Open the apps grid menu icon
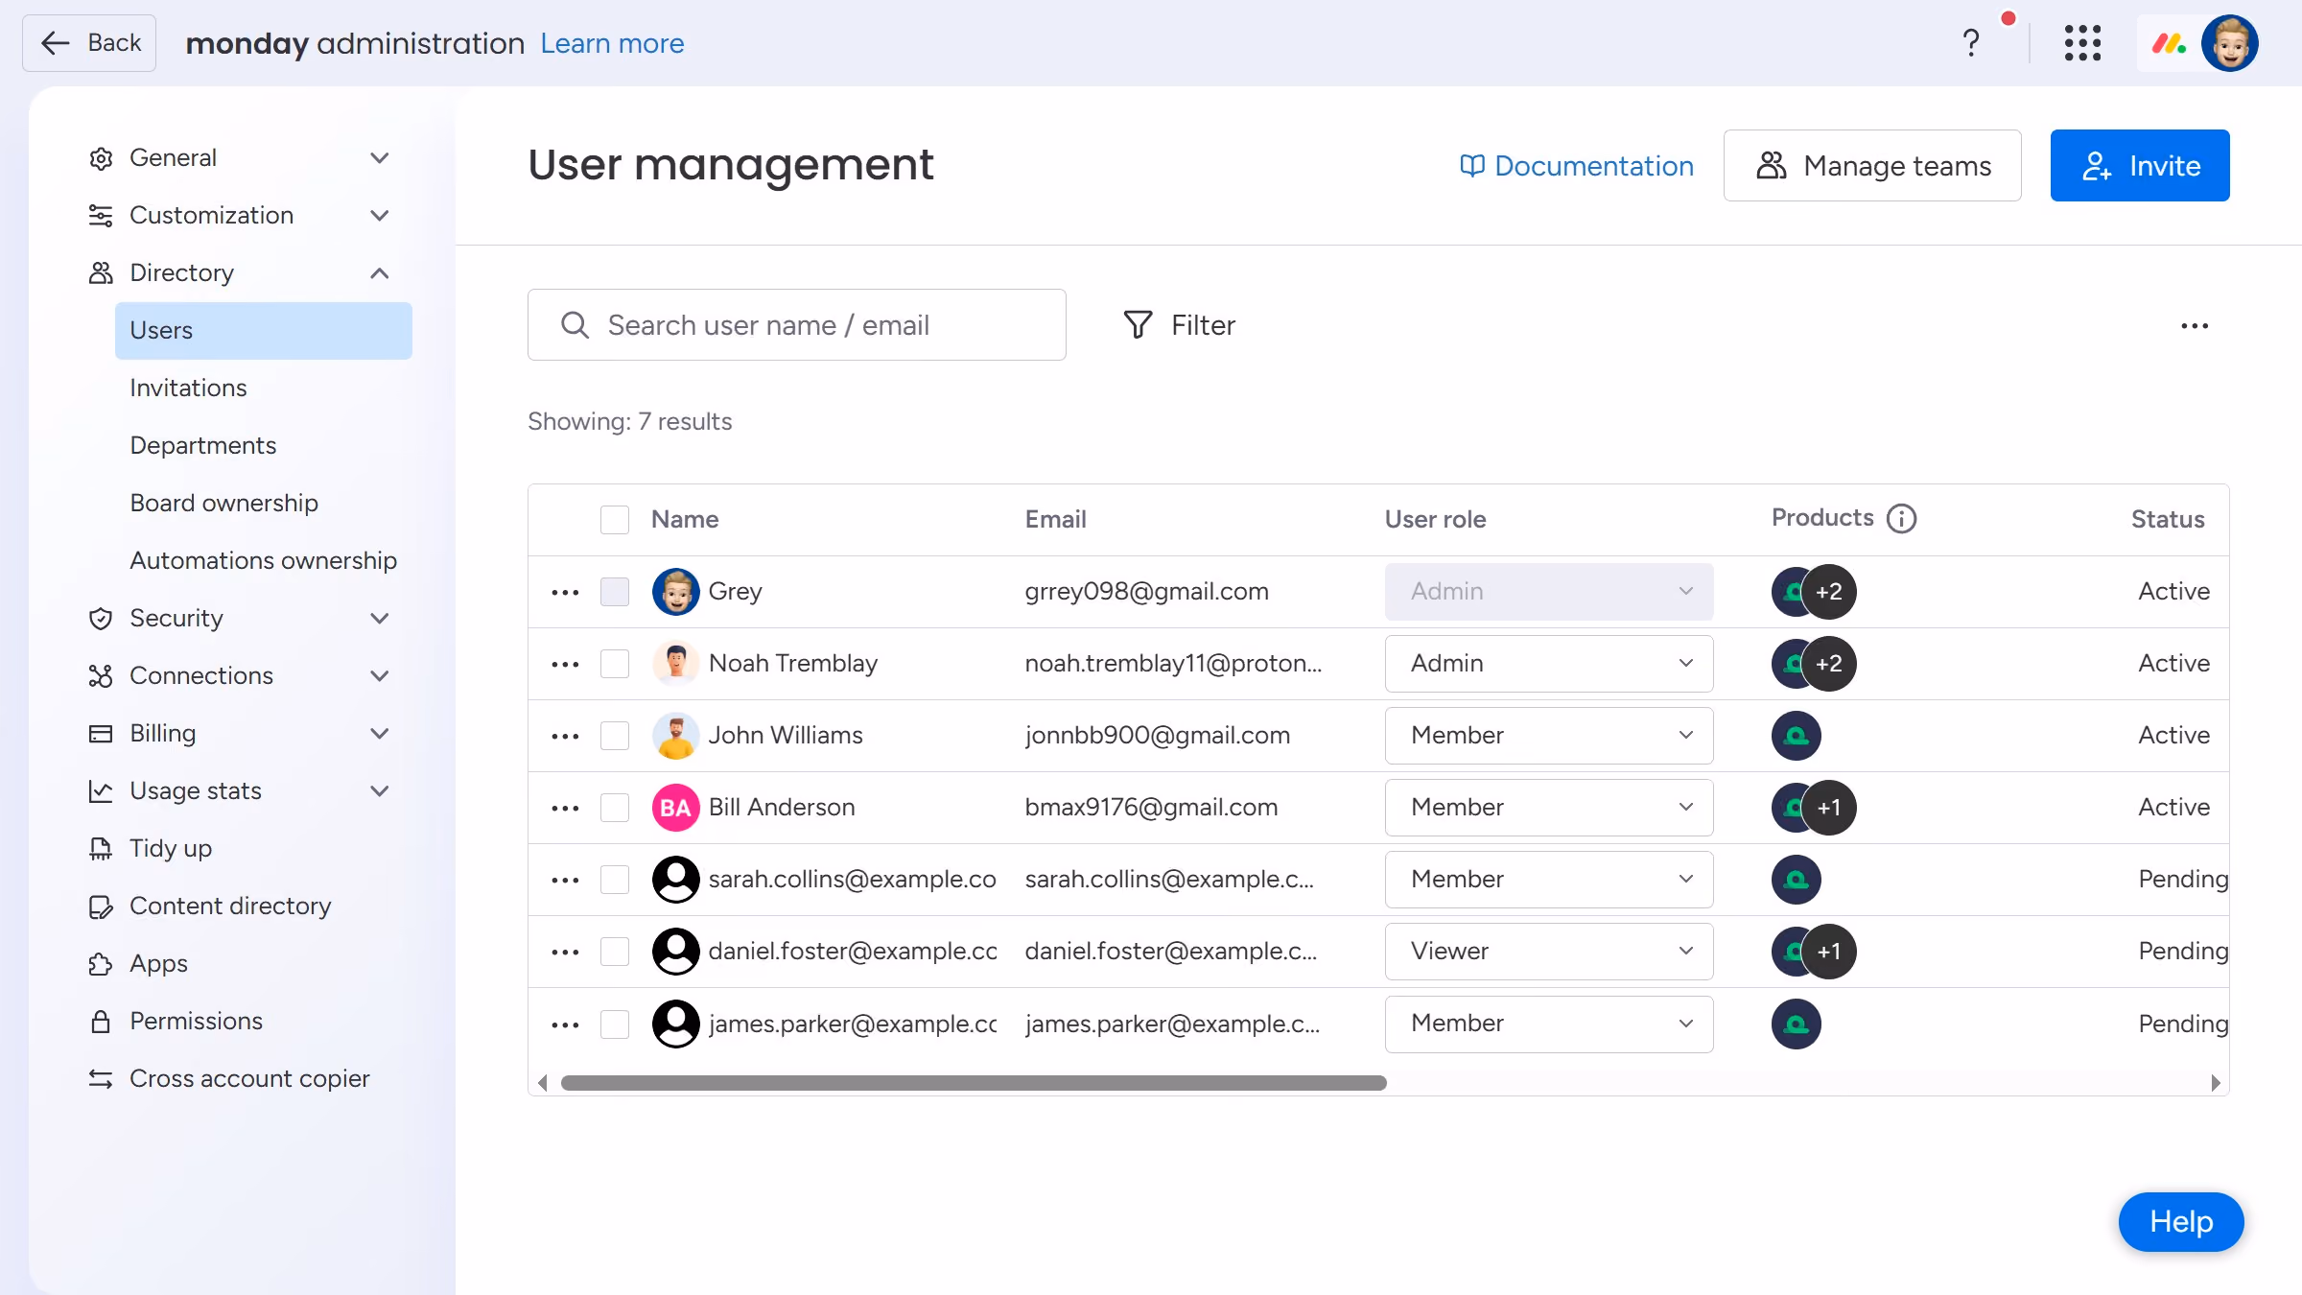The width and height of the screenshot is (2302, 1295). pos(2082,43)
